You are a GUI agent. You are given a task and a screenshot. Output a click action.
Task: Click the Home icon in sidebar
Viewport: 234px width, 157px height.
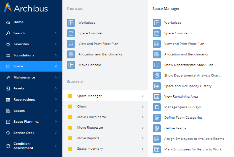8,22
